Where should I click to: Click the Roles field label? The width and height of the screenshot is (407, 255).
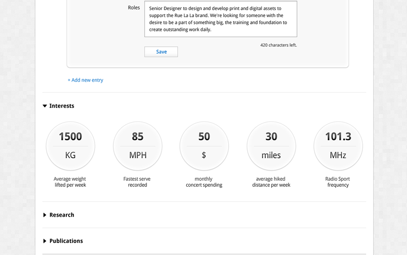(134, 8)
